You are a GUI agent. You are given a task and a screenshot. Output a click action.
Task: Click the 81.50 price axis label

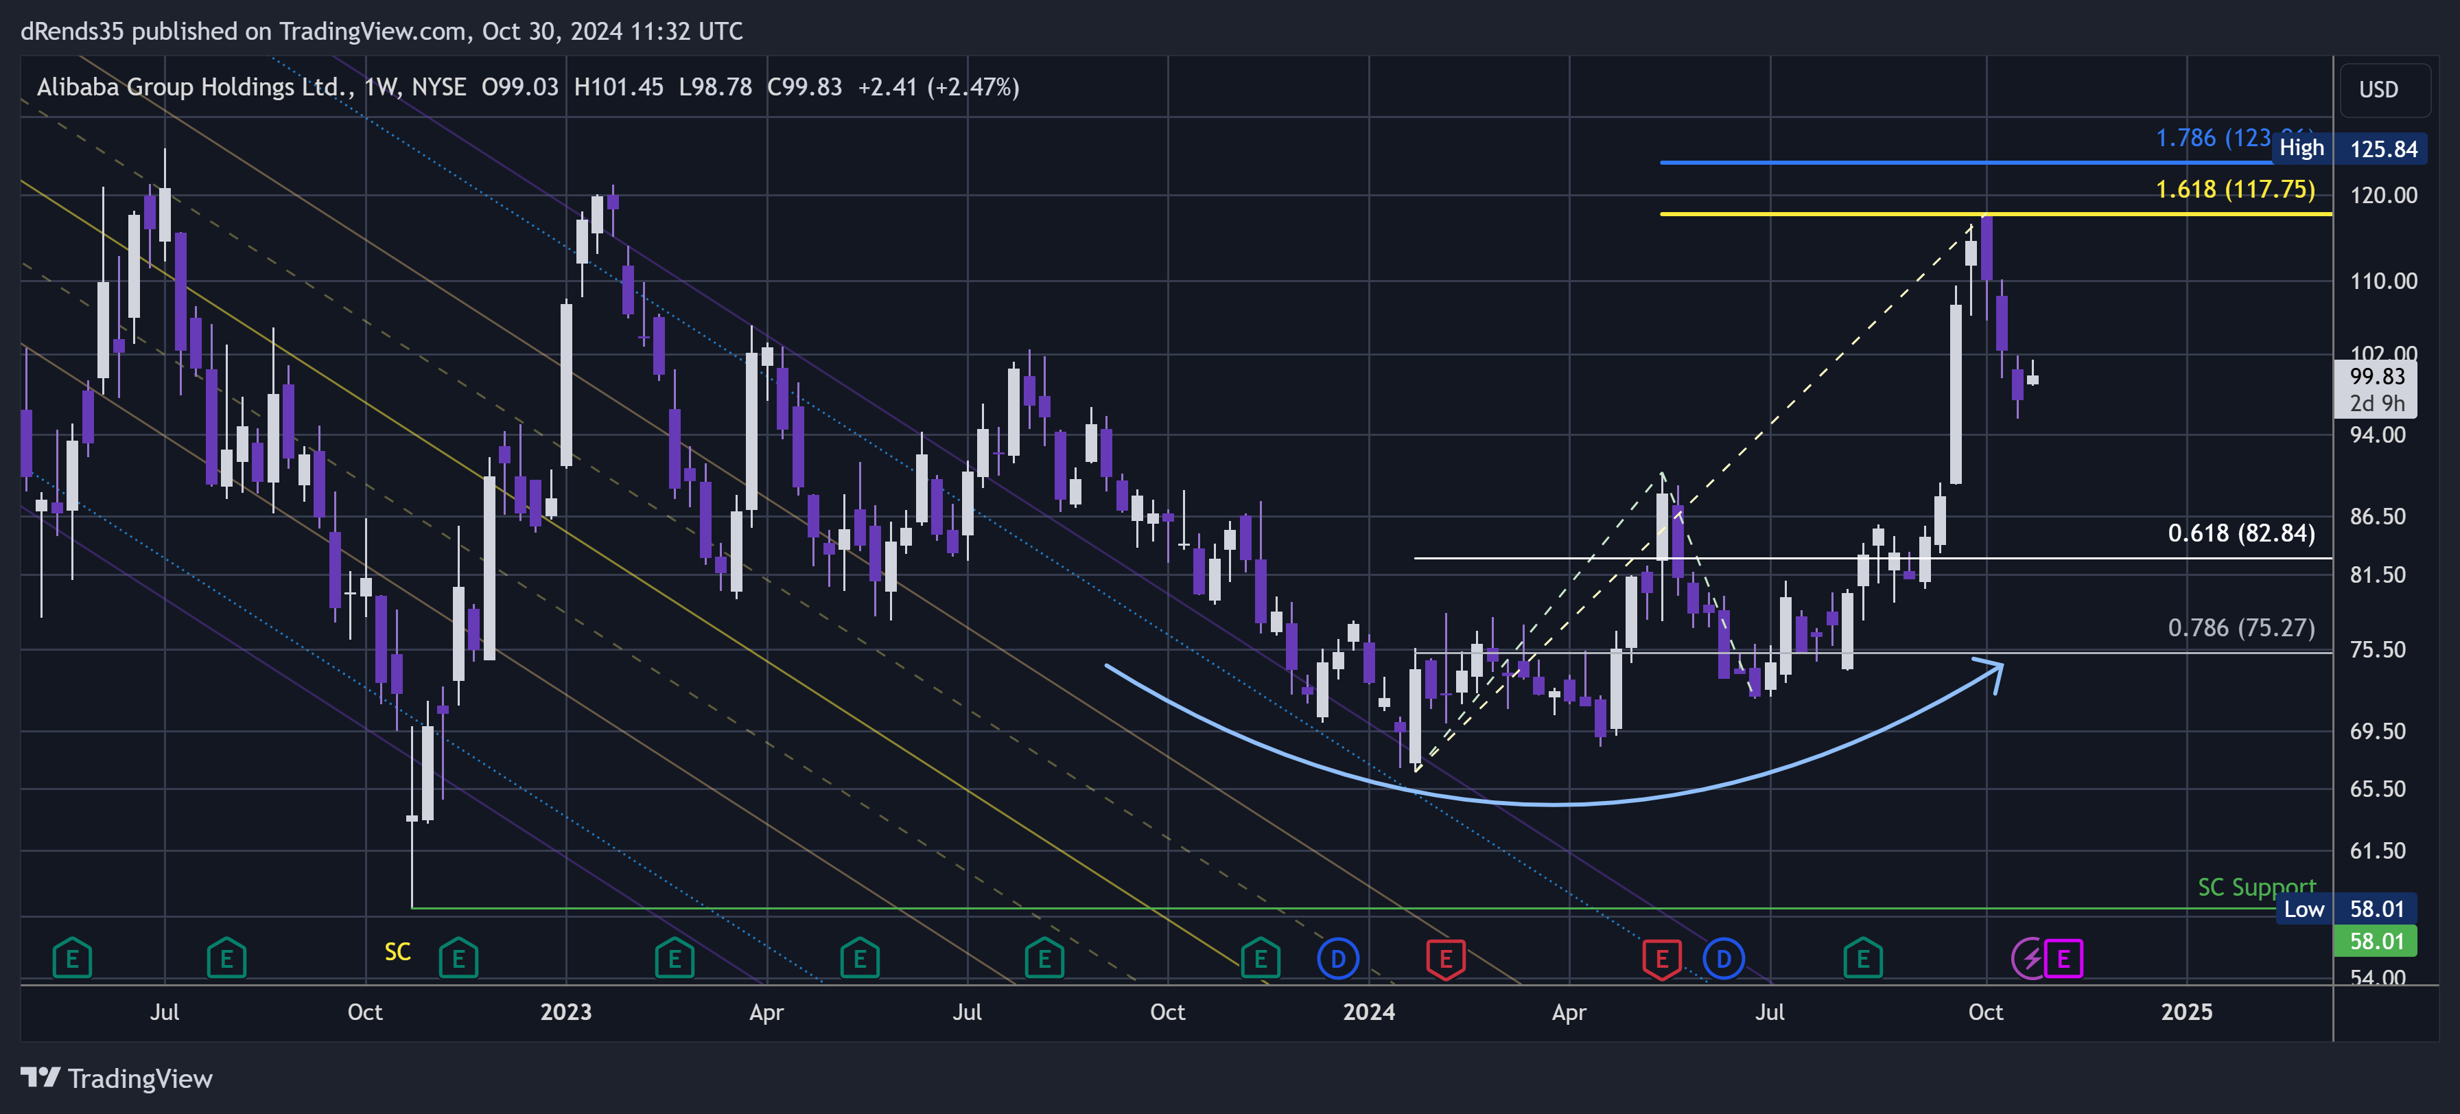point(2378,575)
